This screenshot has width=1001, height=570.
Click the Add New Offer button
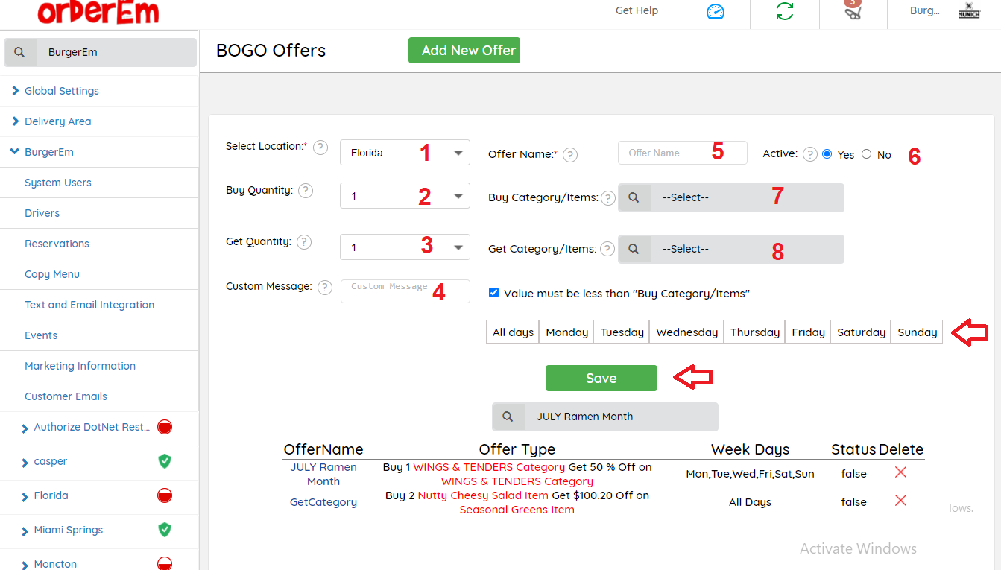[464, 51]
